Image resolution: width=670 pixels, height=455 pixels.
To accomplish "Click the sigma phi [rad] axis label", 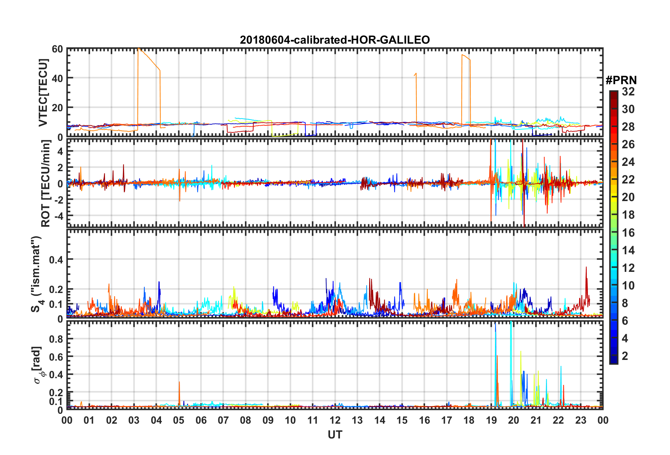I will coord(38,365).
